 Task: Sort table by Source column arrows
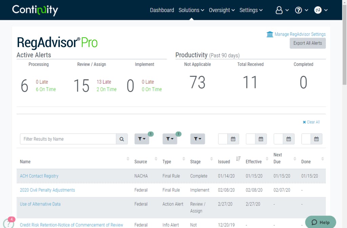pos(156,159)
